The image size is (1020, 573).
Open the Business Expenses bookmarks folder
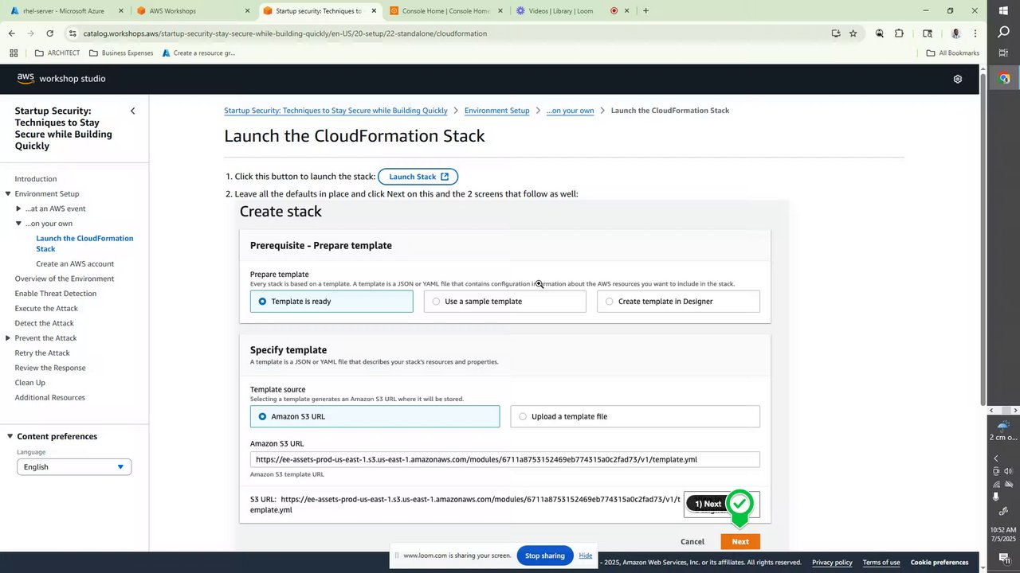[121, 53]
